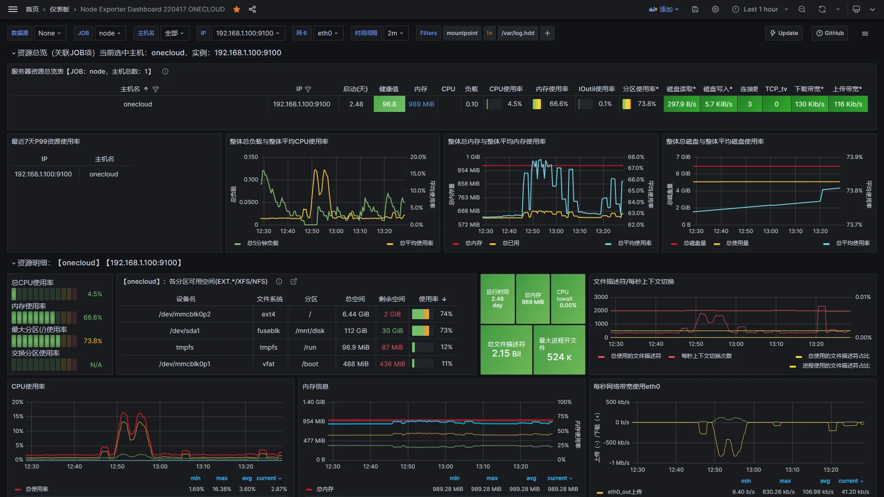Toggle 每秒上下文切换次数 legend series

707,356
